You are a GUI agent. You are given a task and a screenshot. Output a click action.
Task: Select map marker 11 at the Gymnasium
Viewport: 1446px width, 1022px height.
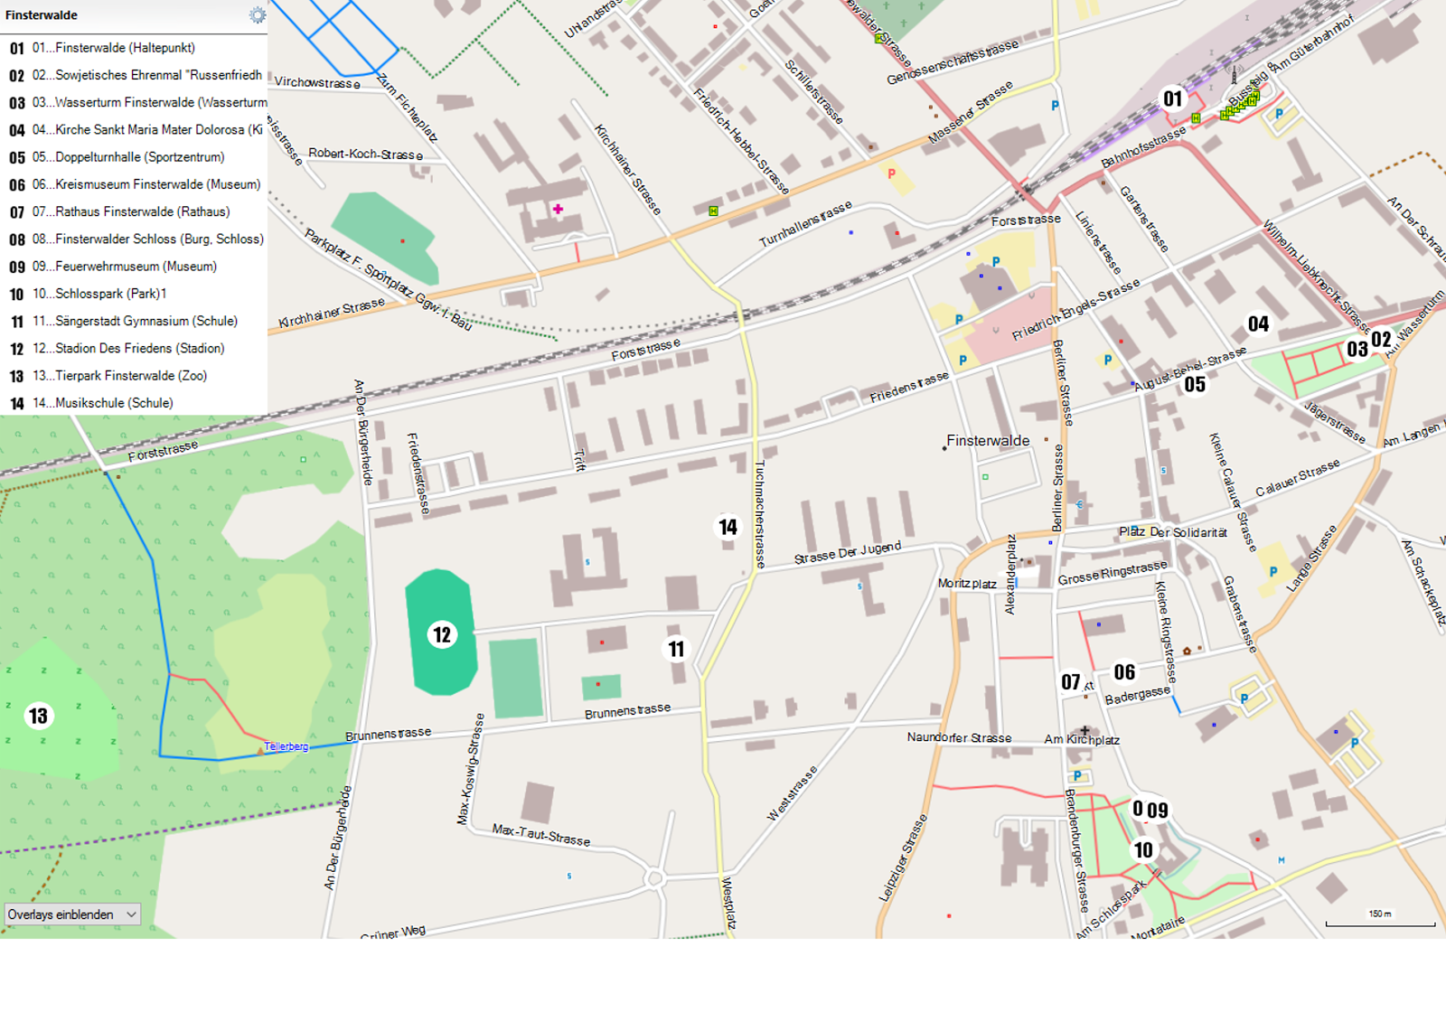[676, 649]
